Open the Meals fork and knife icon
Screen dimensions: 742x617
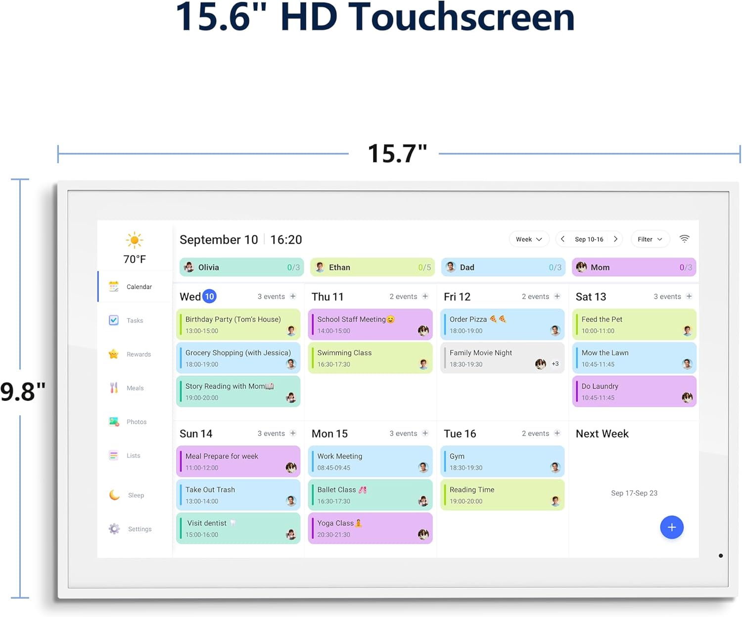(x=114, y=388)
